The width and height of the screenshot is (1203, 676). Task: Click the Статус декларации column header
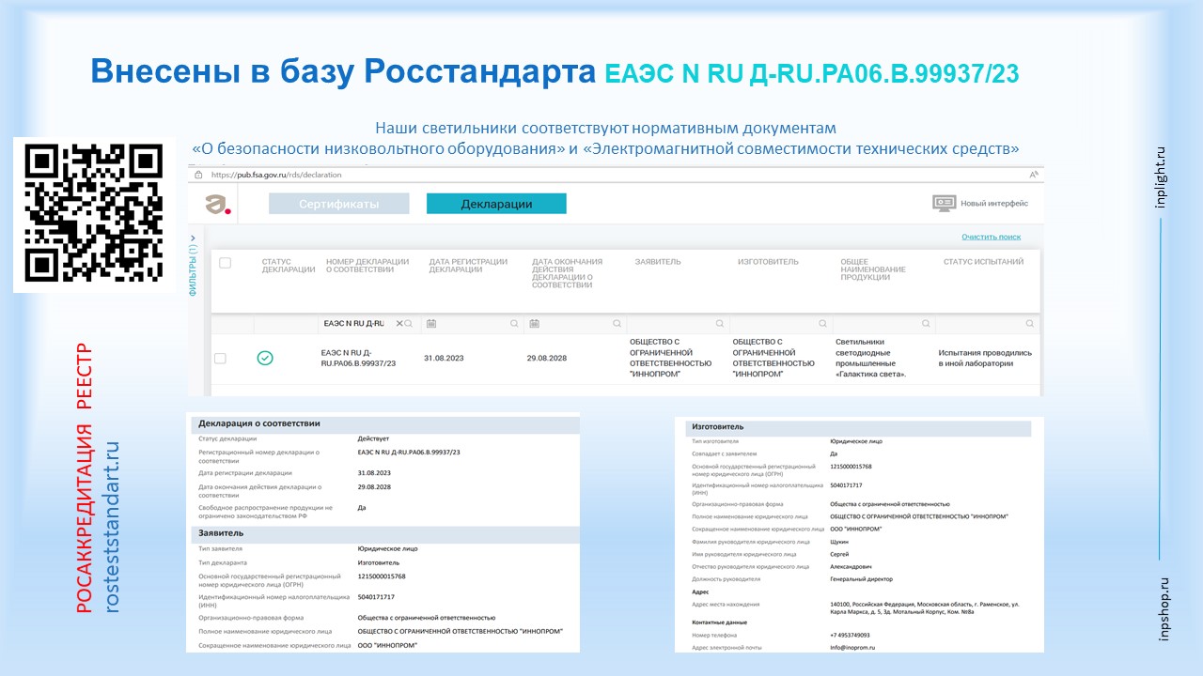click(289, 266)
